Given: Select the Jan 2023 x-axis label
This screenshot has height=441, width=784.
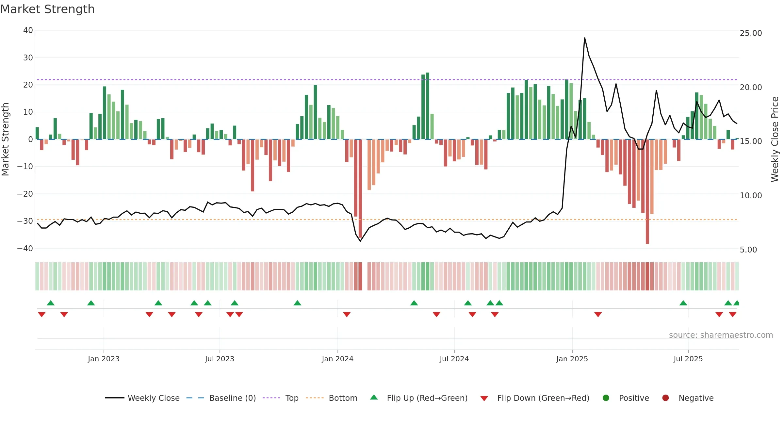Looking at the screenshot, I should tap(104, 359).
